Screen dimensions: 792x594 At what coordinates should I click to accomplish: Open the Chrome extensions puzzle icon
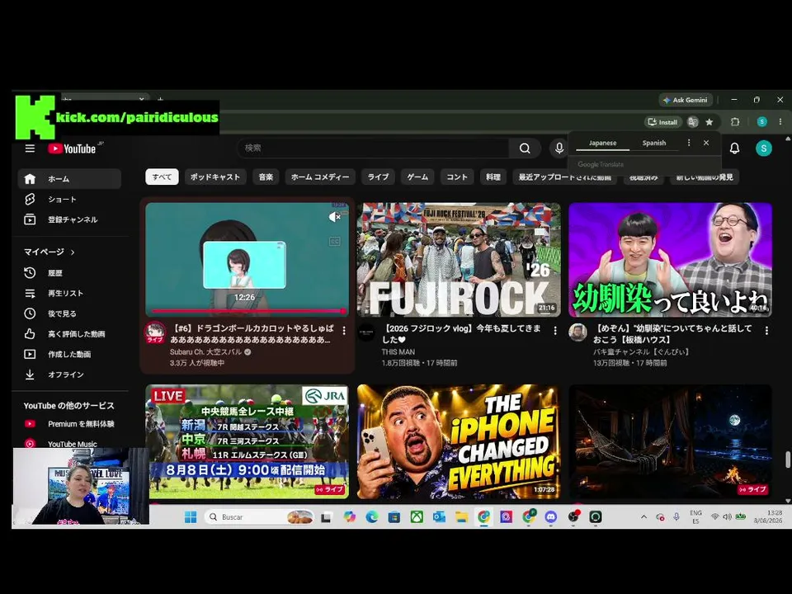[x=735, y=122]
